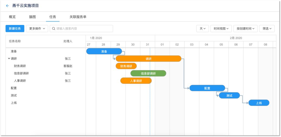The width and height of the screenshot is (281, 137).
Task: Collapse the 调研 task group
Action: point(9,59)
